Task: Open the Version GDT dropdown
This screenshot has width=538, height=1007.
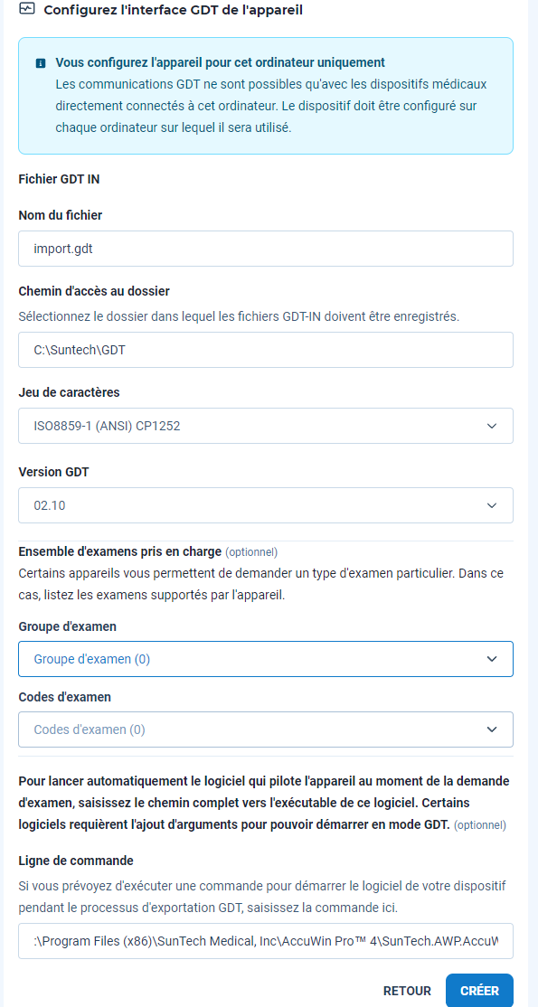Action: (266, 504)
